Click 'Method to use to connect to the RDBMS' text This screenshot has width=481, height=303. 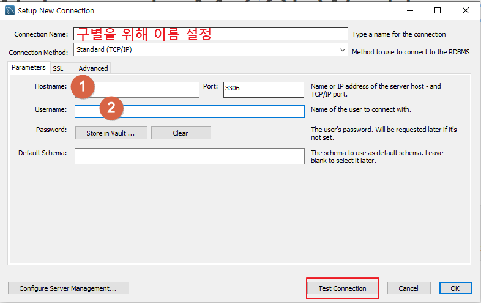411,52
